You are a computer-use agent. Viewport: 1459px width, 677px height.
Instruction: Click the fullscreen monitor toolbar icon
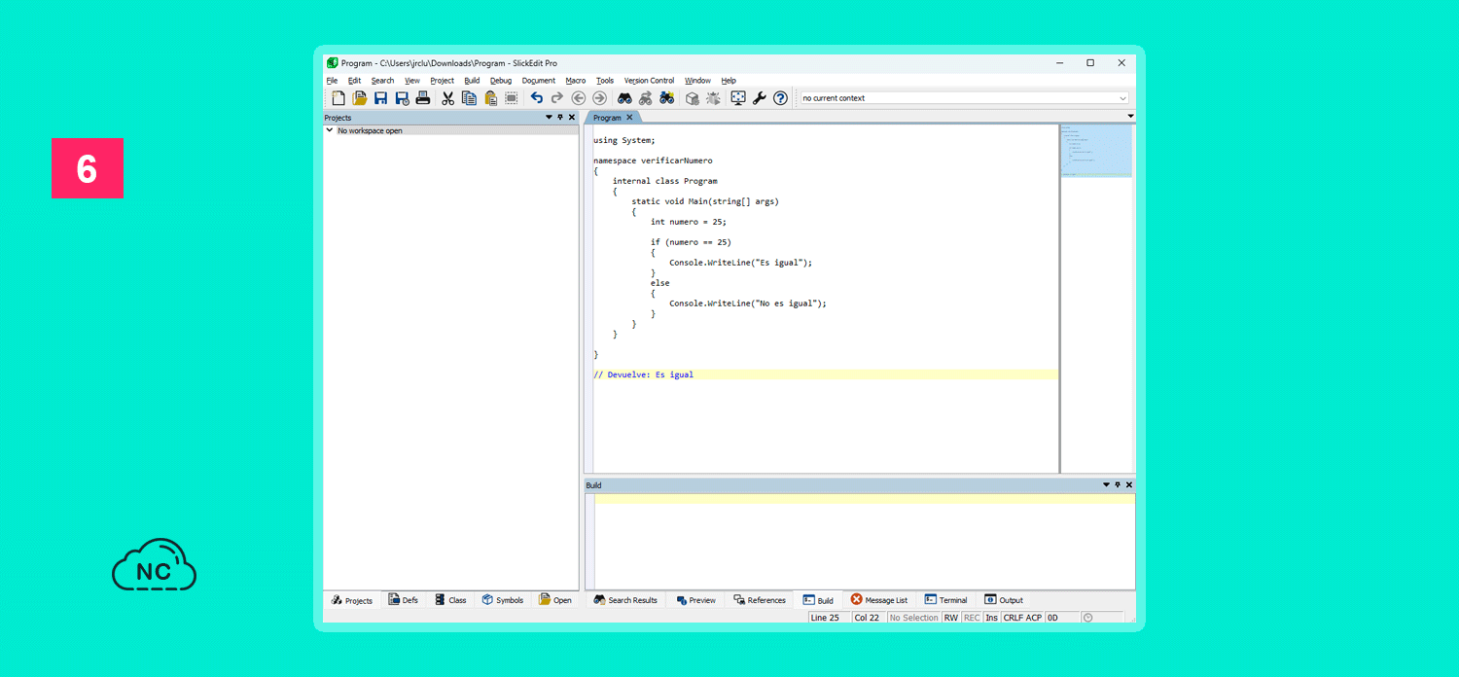coord(737,98)
